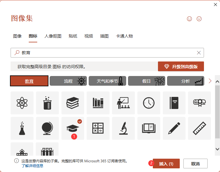Switch to the 图像 tab
Image resolution: width=220 pixels, height=172 pixels.
click(17, 36)
